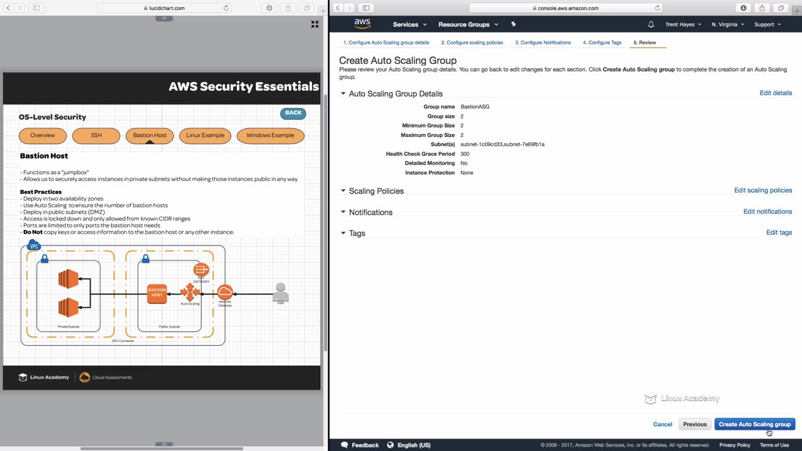Screen dimensions: 802x451
Task: Select the Internet Gateway icon in the diagram
Action: [x=225, y=292]
